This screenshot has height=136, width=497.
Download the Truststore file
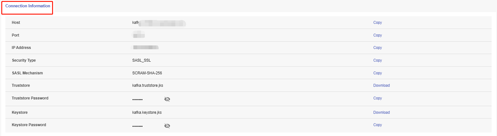[x=381, y=85]
